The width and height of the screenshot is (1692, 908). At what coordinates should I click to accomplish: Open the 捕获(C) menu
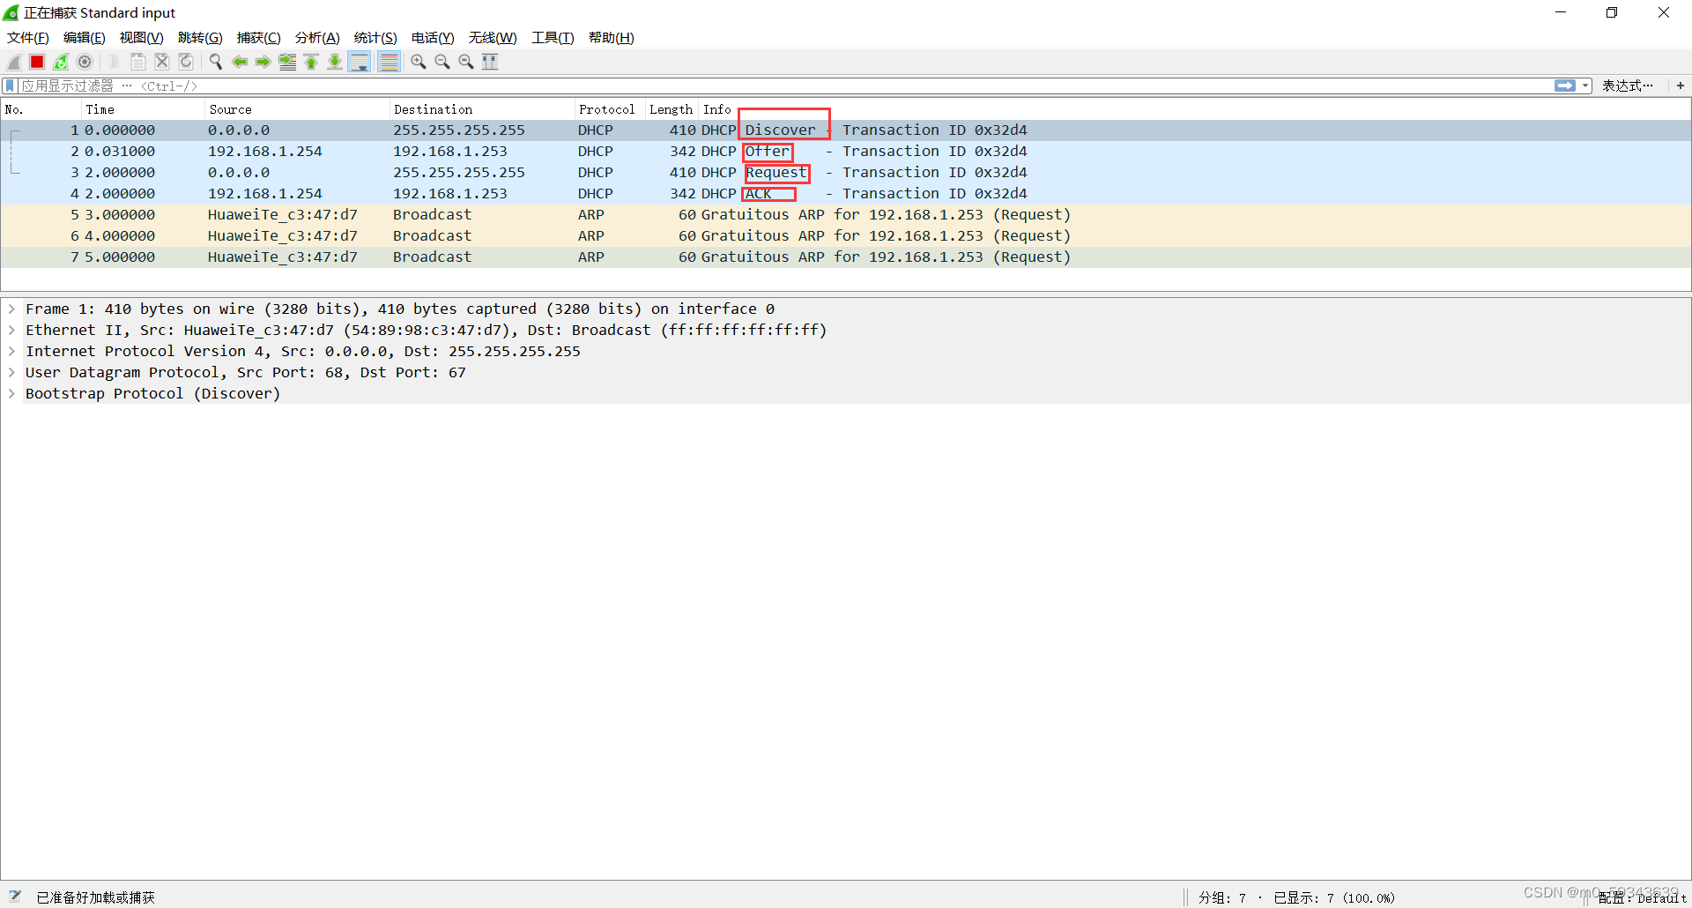(258, 38)
